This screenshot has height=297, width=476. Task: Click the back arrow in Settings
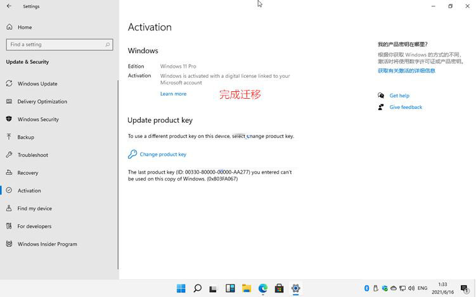coord(9,6)
